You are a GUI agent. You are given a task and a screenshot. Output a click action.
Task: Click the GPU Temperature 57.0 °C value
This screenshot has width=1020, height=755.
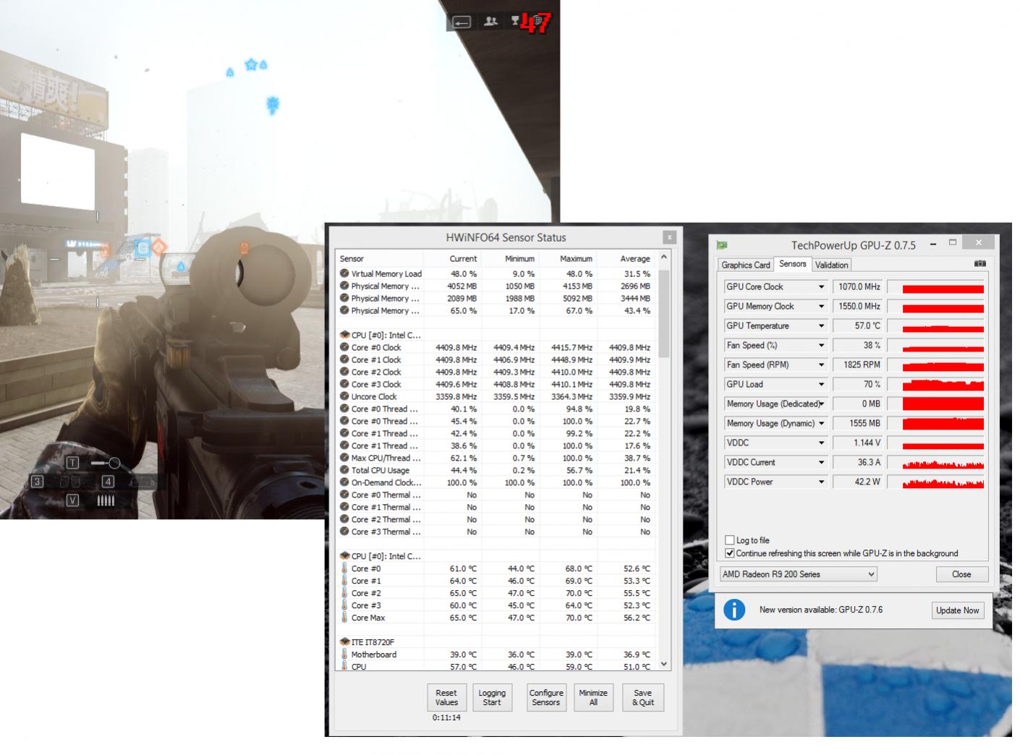pos(858,326)
